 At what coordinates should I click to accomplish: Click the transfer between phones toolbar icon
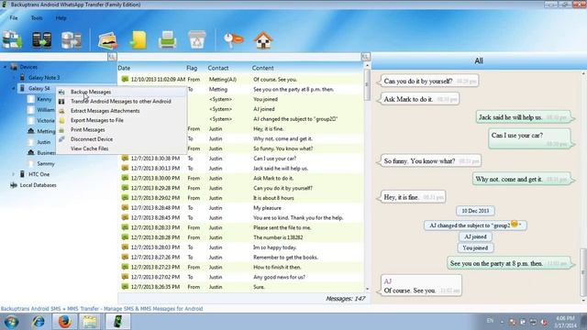(x=41, y=40)
